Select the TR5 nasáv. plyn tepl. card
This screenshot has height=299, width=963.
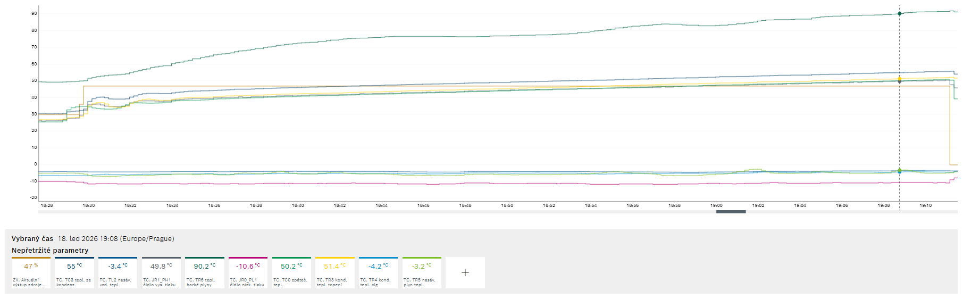[x=422, y=273]
